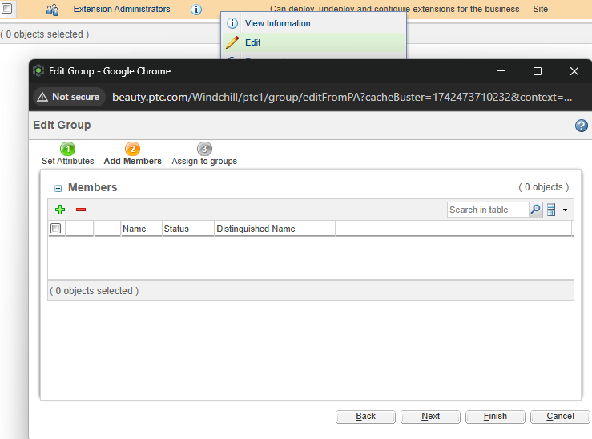Click the Not secure warning in the address bar
This screenshot has height=439, width=592.
(69, 97)
